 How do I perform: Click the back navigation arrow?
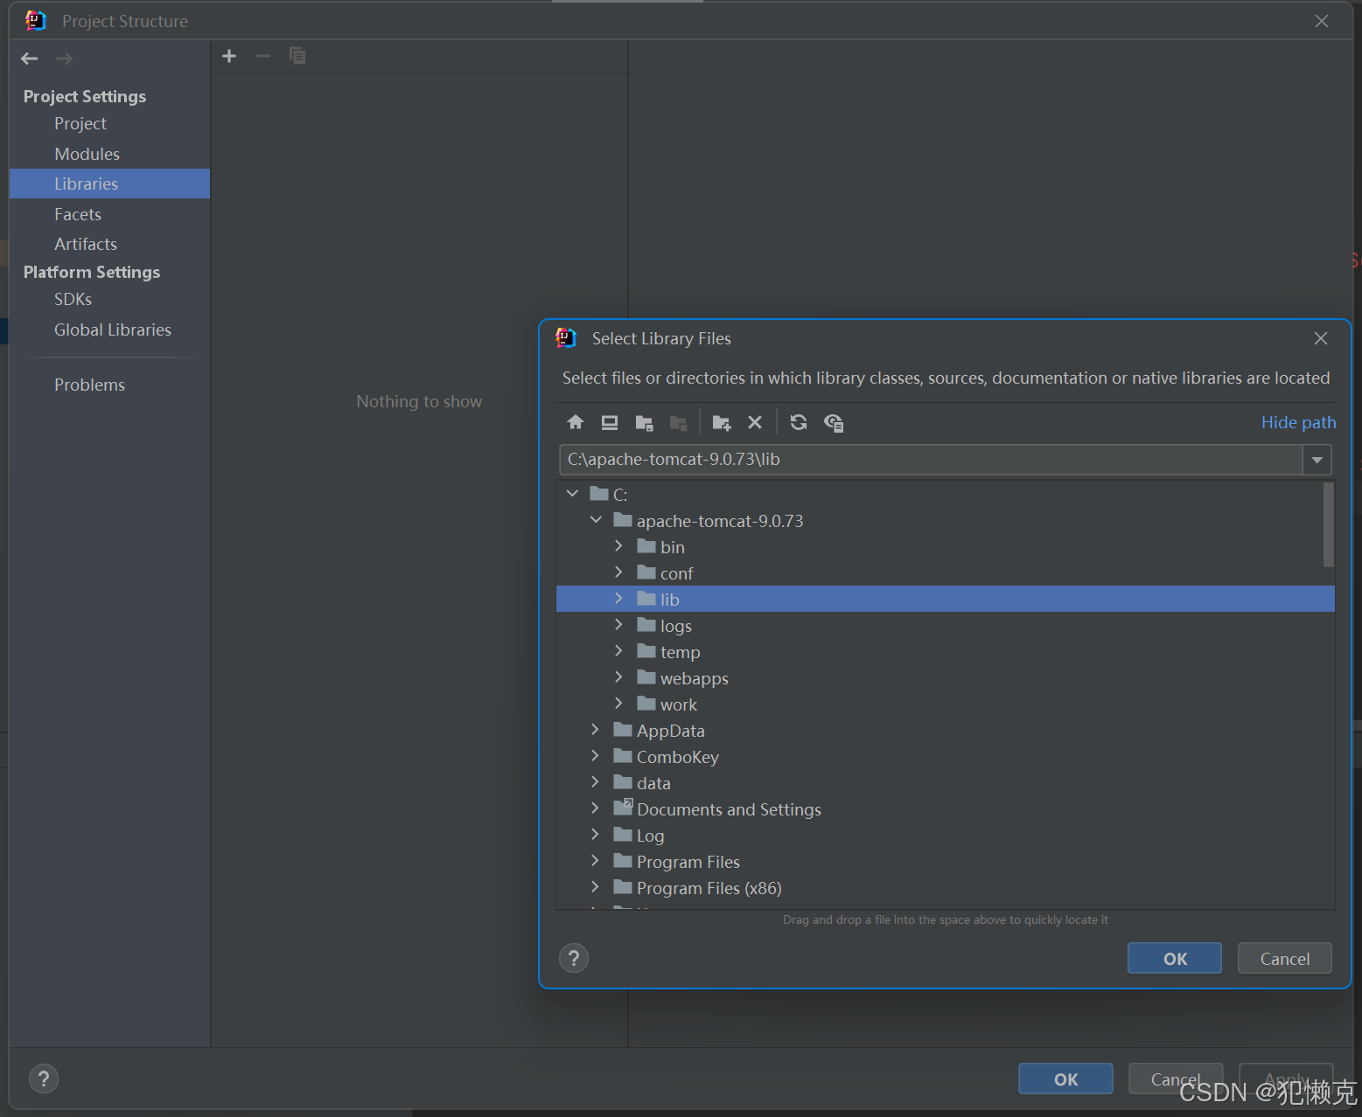point(29,58)
